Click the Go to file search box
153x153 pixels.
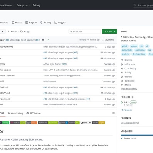point(85,31)
